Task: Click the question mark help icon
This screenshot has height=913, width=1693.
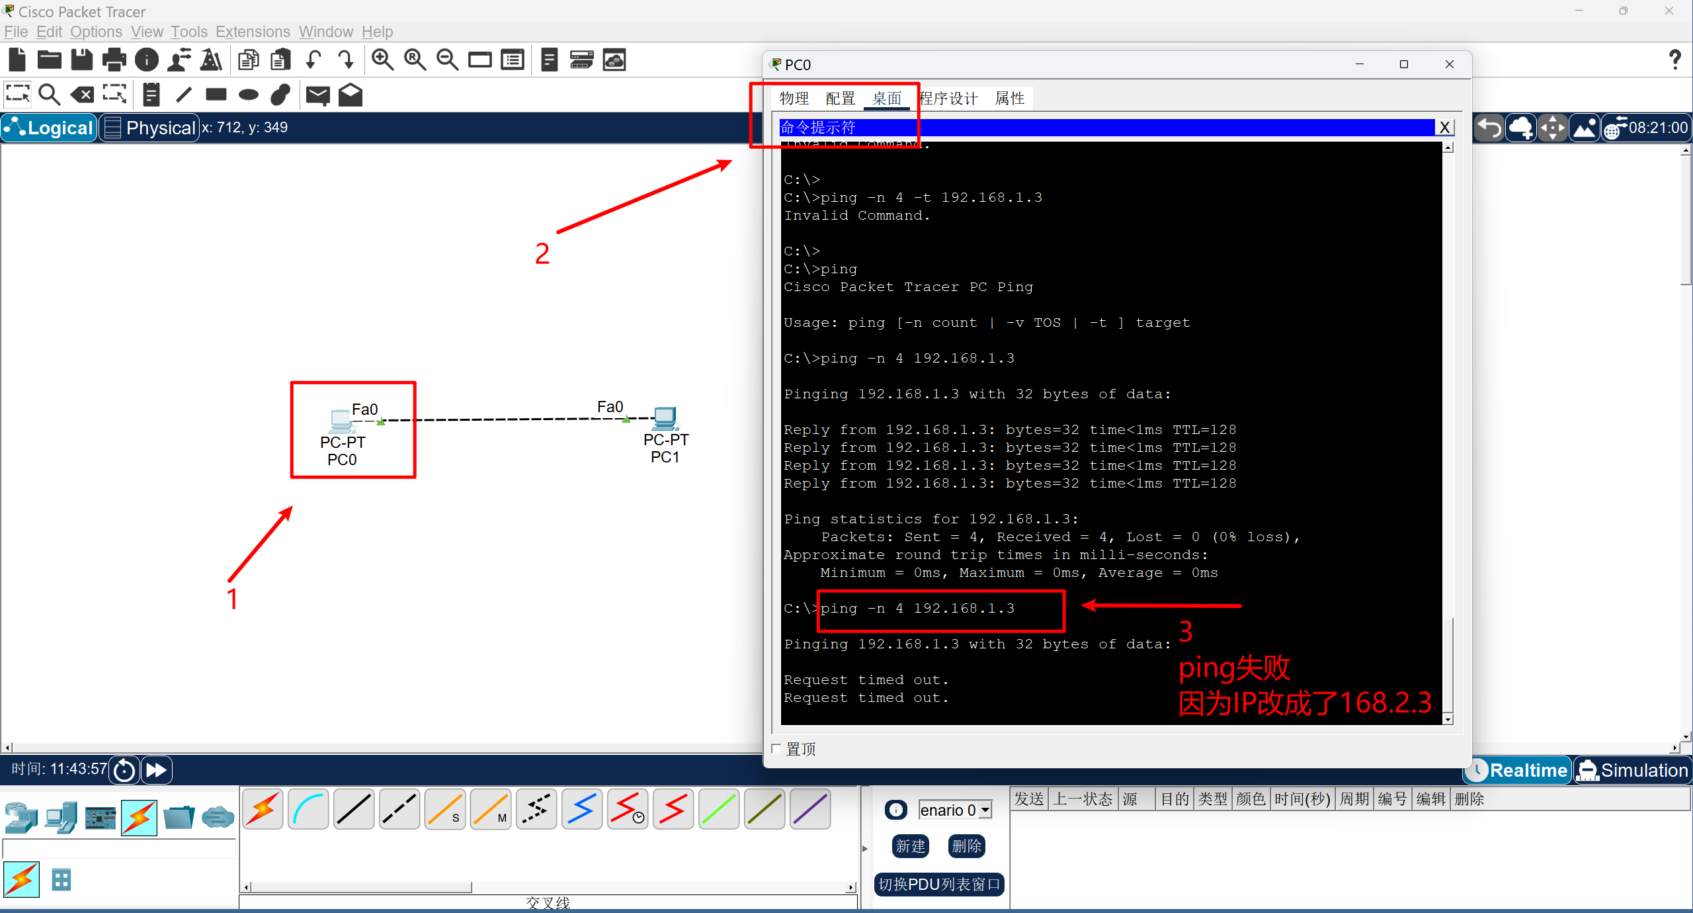Action: click(x=1674, y=60)
